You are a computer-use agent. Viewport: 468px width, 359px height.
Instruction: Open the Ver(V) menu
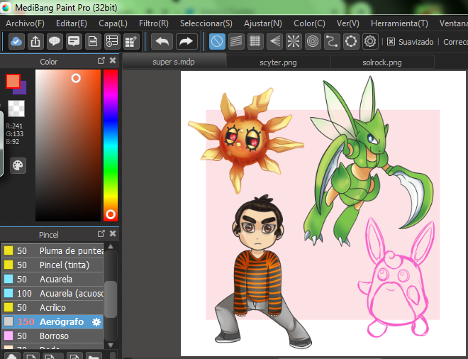pyautogui.click(x=348, y=23)
